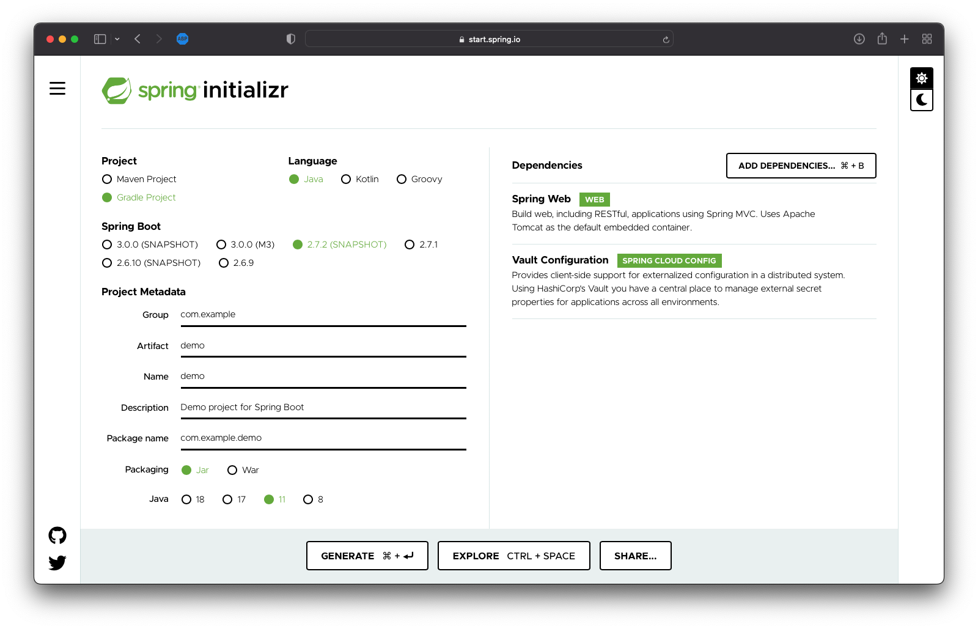Click the Spring Initializr logo

(195, 90)
